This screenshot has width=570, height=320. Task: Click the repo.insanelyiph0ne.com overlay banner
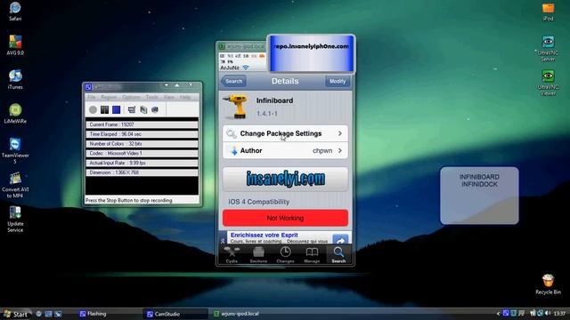coord(311,53)
